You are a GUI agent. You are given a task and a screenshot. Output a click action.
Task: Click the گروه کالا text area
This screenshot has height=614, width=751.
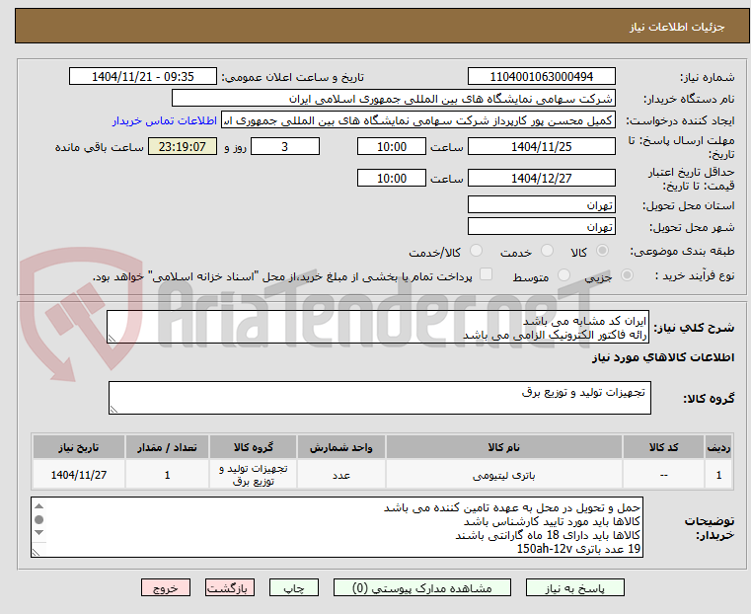pos(379,398)
